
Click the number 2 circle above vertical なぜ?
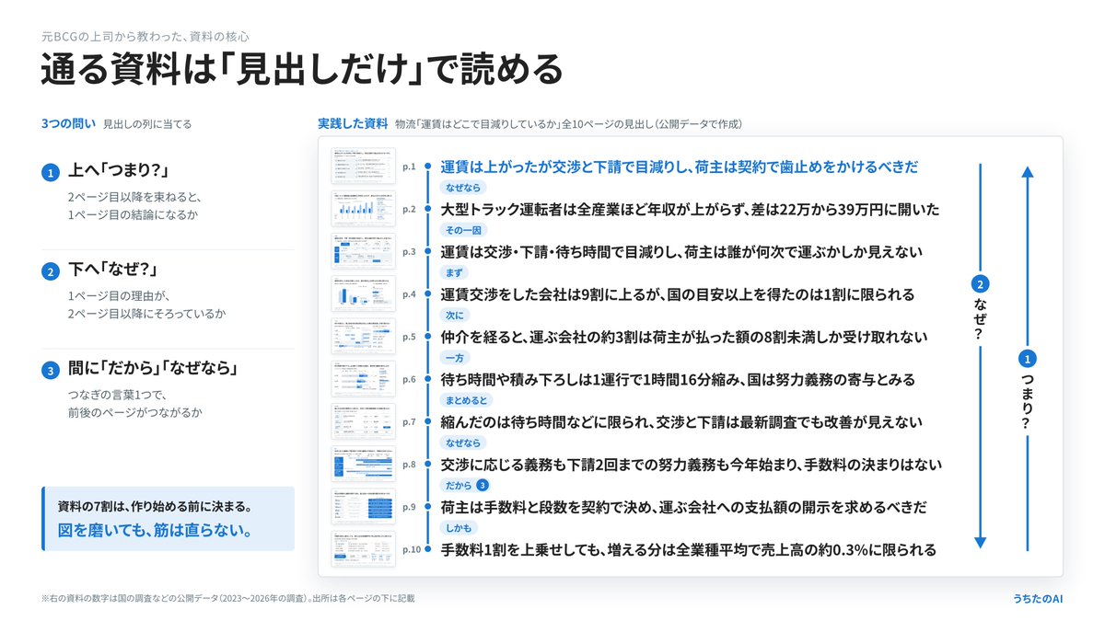pyautogui.click(x=981, y=284)
